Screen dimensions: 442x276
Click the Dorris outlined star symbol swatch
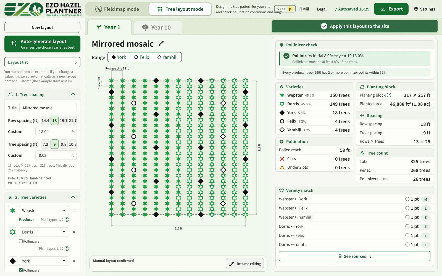13,232
